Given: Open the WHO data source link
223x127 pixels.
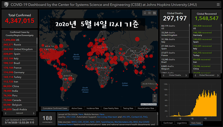Looking at the screenshot, I should [74, 122].
